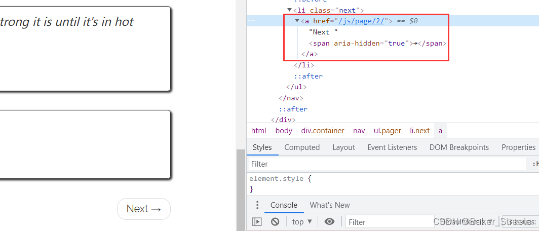Select the closing </div> tag line

(x=283, y=120)
